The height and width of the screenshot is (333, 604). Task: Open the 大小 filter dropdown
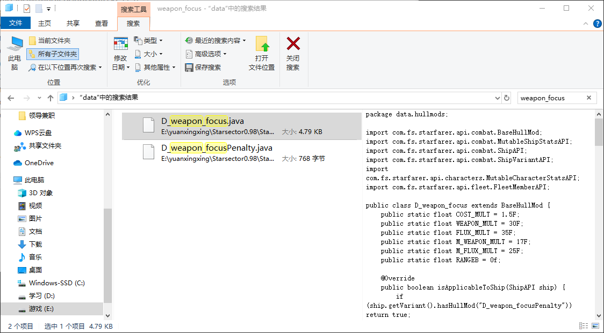click(148, 54)
